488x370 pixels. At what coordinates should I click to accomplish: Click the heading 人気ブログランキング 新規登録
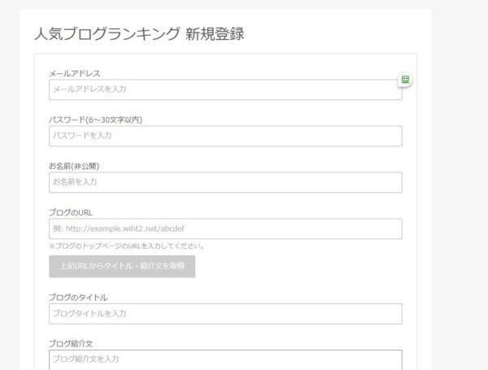139,33
